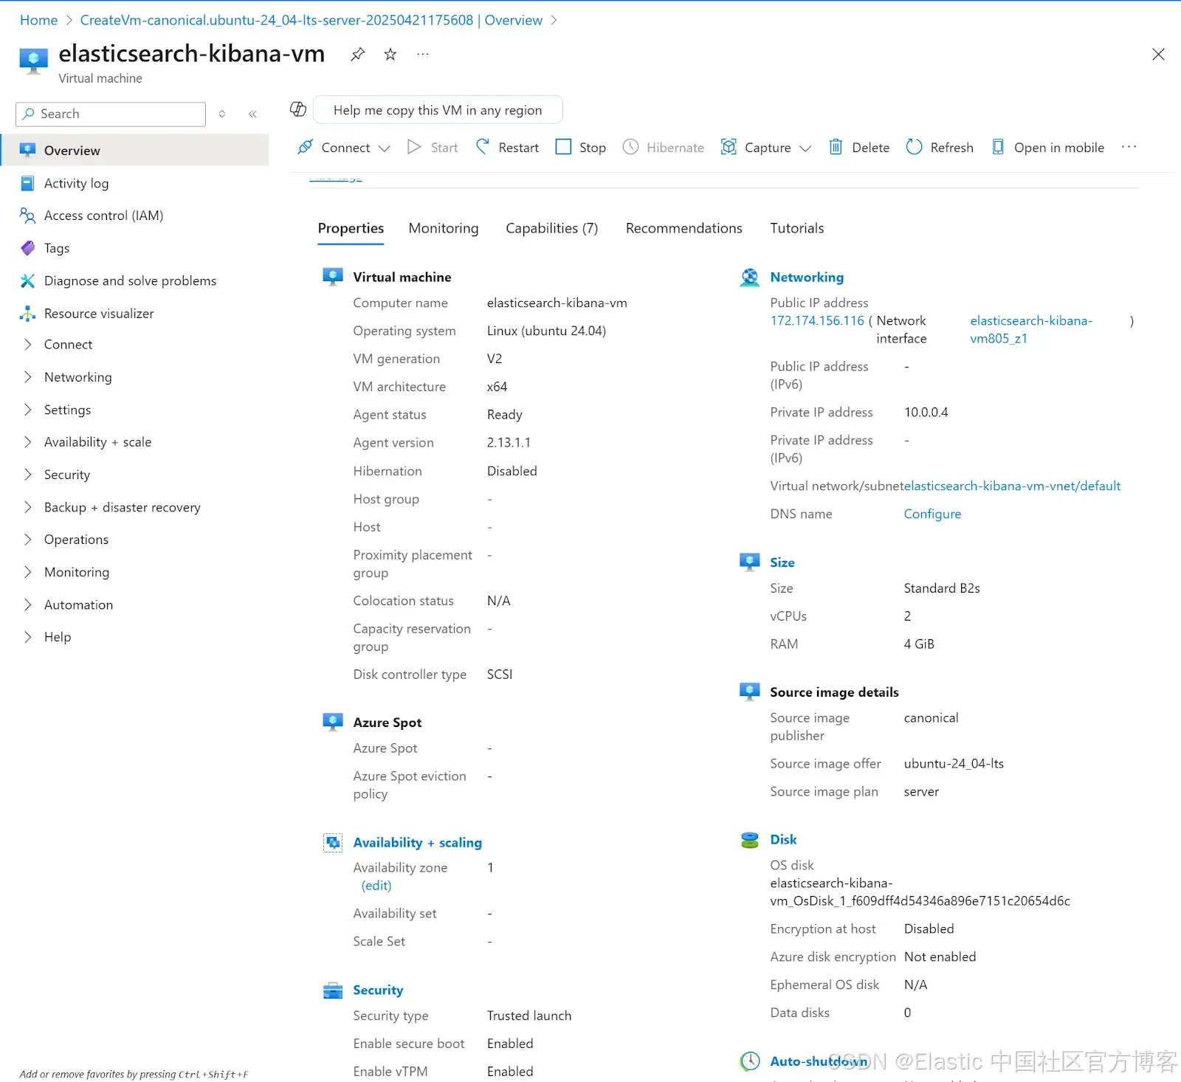The image size is (1181, 1082).
Task: Click the Disk stack icon
Action: point(750,840)
